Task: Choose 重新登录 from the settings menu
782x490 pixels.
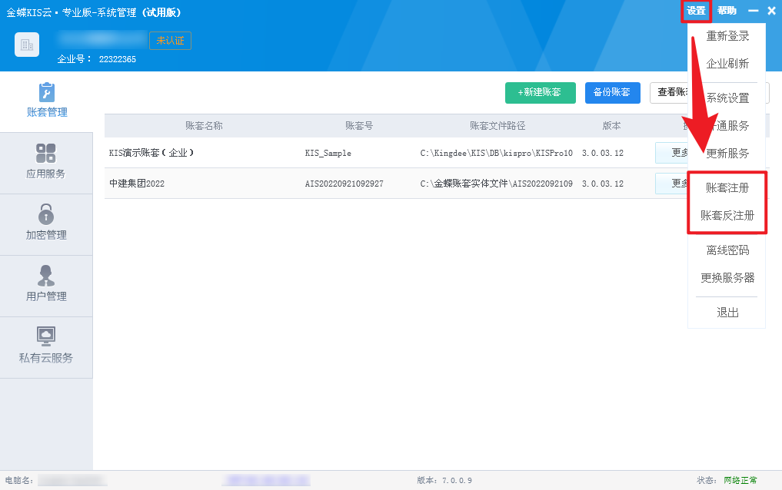Action: [x=727, y=36]
